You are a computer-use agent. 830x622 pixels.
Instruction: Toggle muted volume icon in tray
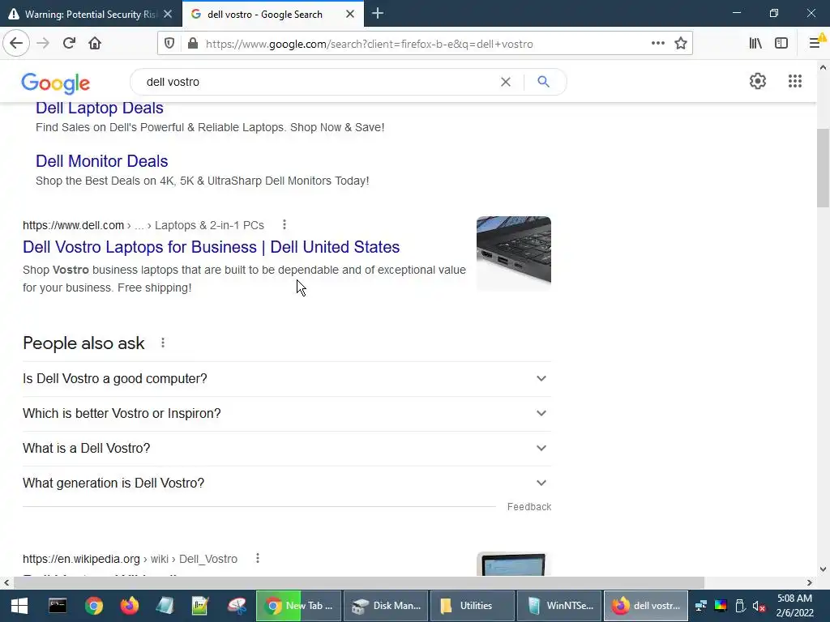pos(759,606)
